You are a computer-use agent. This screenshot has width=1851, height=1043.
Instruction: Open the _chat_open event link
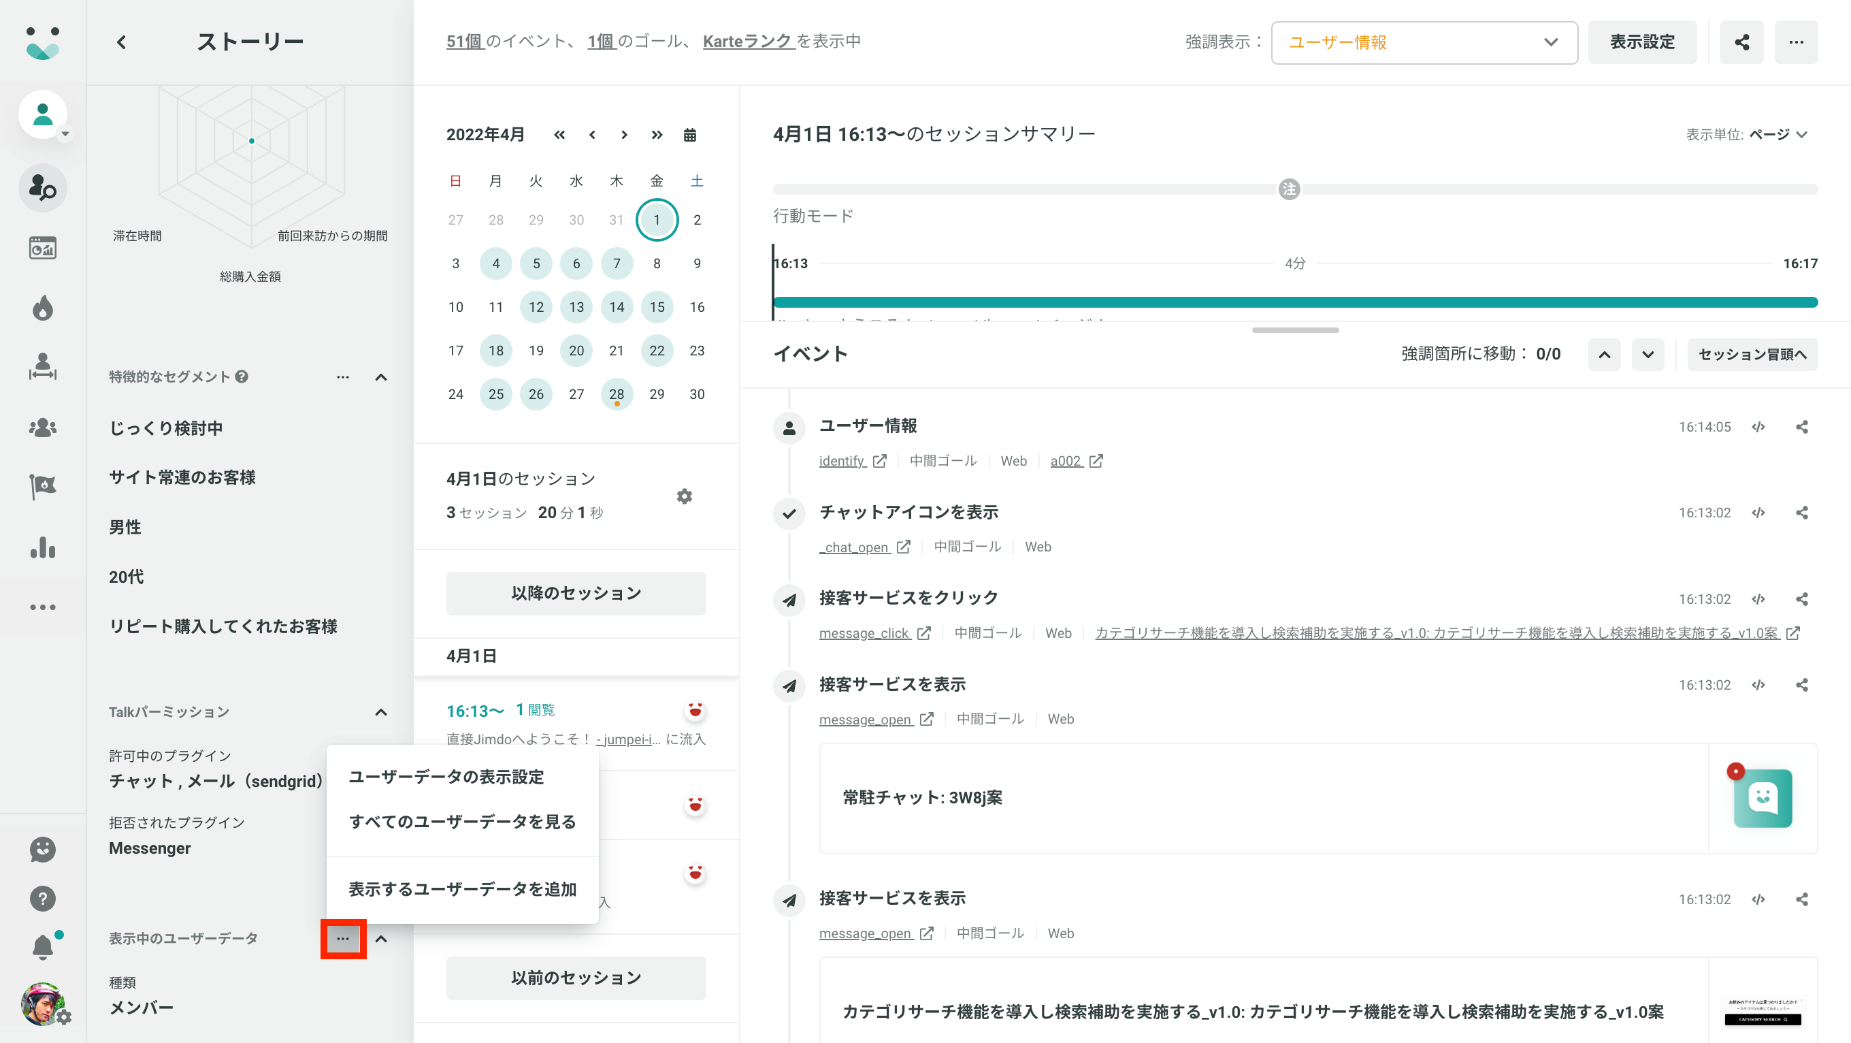pyautogui.click(x=865, y=547)
